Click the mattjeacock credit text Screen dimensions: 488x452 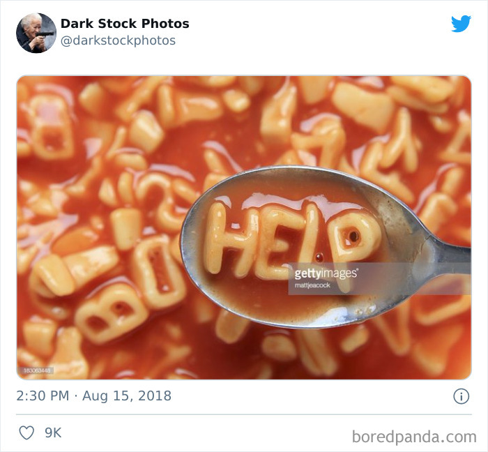[x=312, y=285]
